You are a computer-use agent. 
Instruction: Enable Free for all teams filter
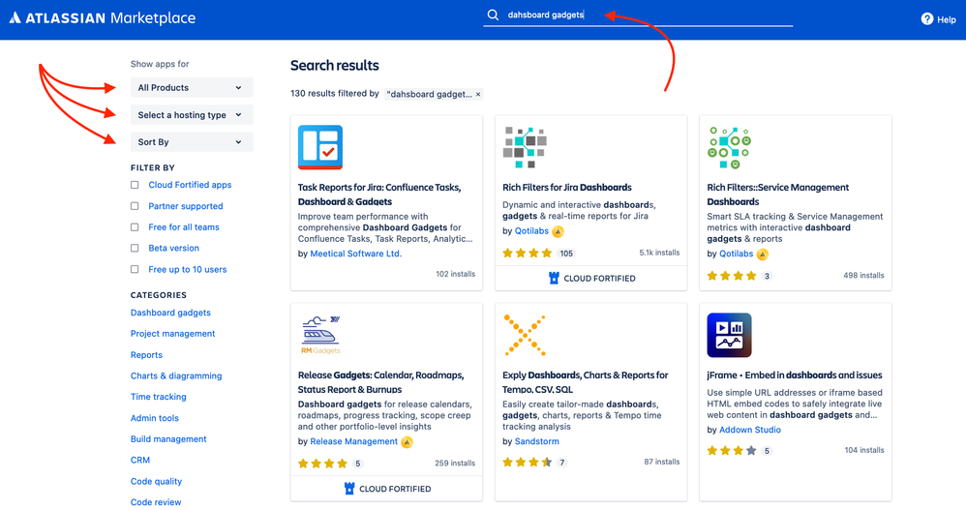pyautogui.click(x=135, y=227)
